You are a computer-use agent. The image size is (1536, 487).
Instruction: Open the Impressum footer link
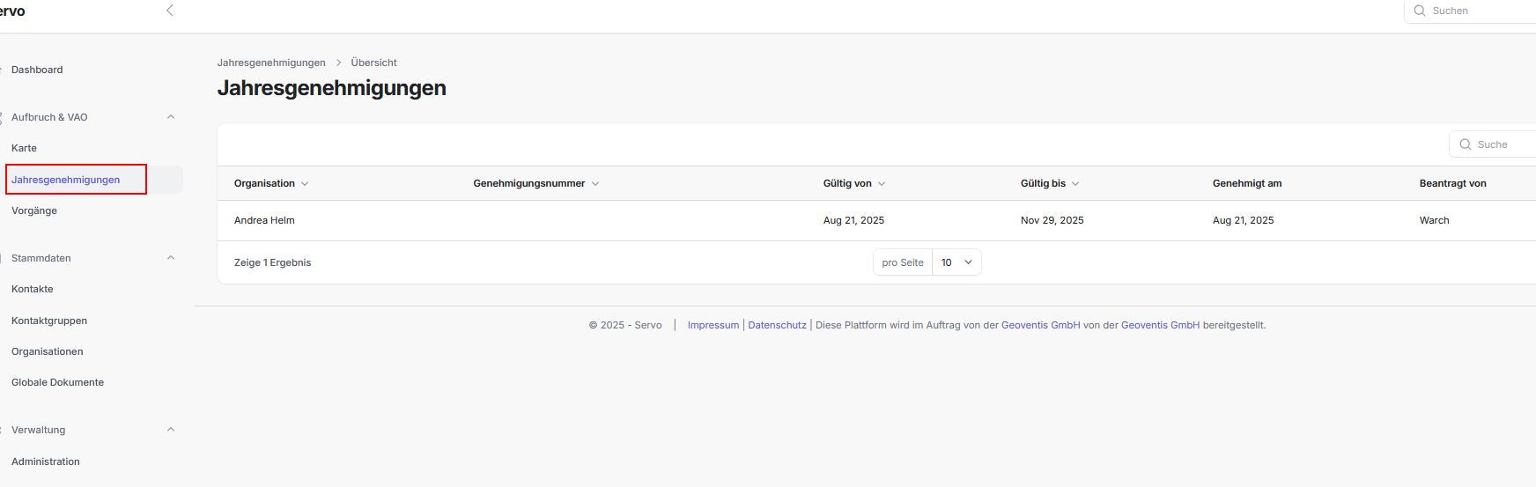(713, 325)
